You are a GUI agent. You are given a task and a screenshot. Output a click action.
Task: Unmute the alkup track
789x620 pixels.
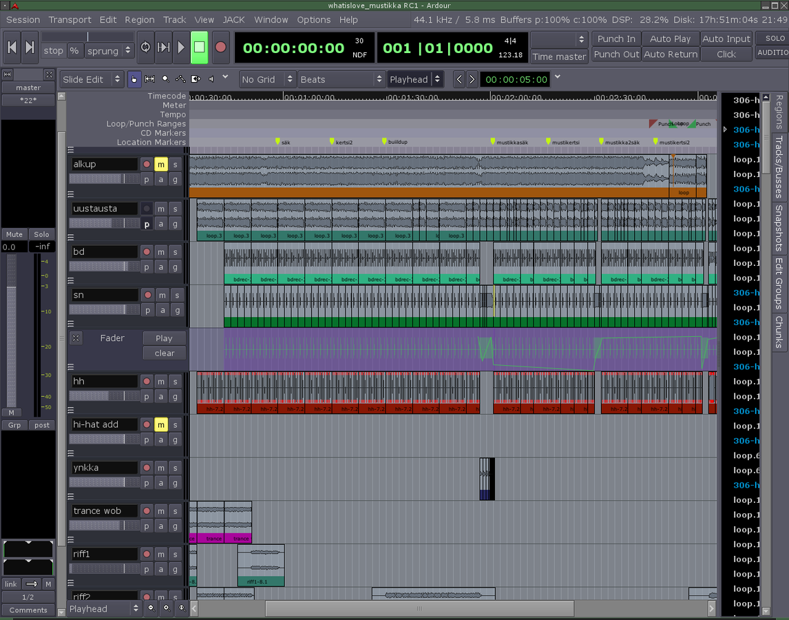160,164
